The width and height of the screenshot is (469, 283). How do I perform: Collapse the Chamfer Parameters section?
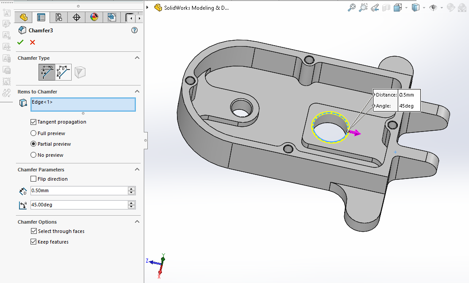click(x=137, y=170)
